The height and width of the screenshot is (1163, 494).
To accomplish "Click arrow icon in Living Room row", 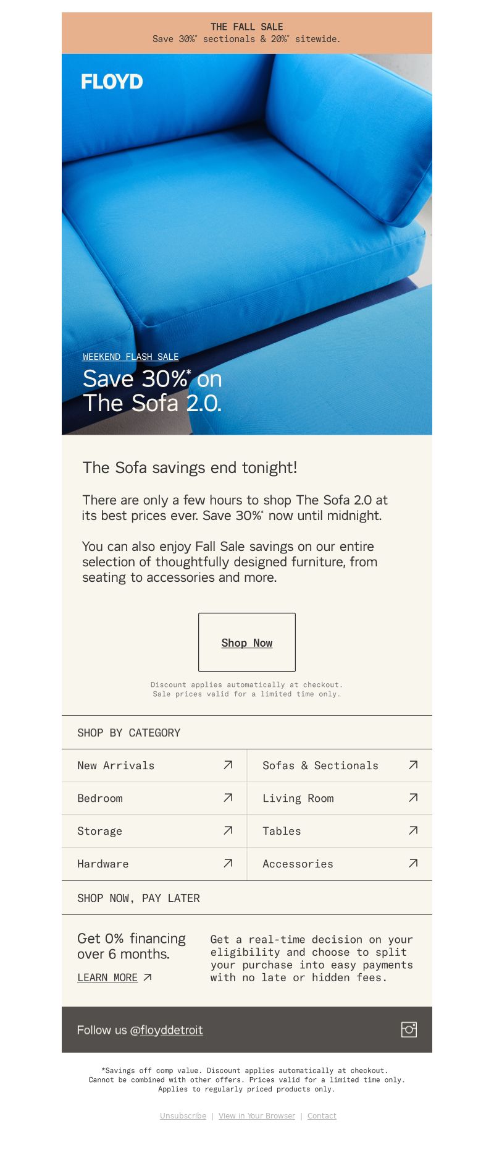I will (413, 798).
